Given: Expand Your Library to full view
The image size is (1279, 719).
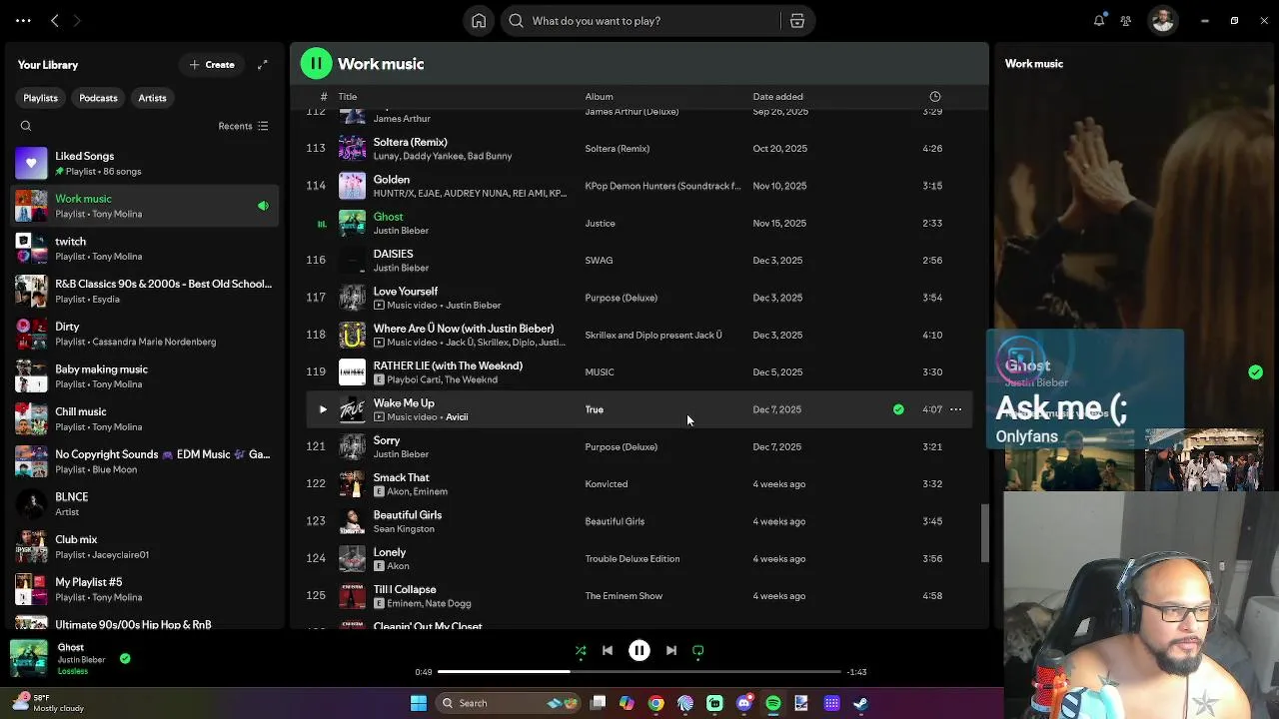Looking at the screenshot, I should point(263,65).
